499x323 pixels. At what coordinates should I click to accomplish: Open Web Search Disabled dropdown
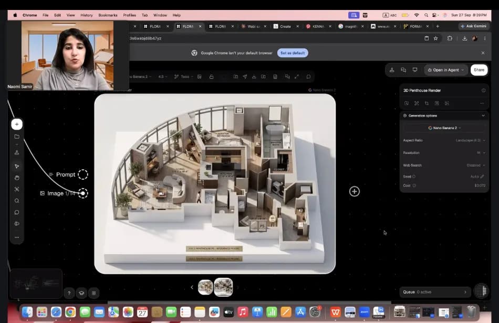[x=476, y=165]
